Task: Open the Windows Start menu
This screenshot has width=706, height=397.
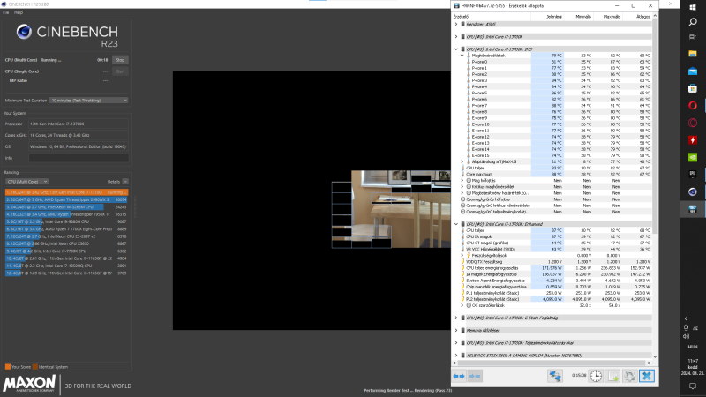Action: point(693,7)
